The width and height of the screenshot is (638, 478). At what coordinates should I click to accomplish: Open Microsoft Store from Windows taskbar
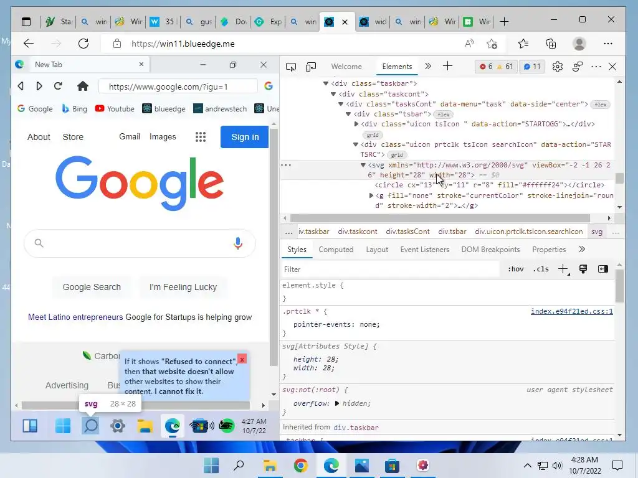pyautogui.click(x=393, y=466)
